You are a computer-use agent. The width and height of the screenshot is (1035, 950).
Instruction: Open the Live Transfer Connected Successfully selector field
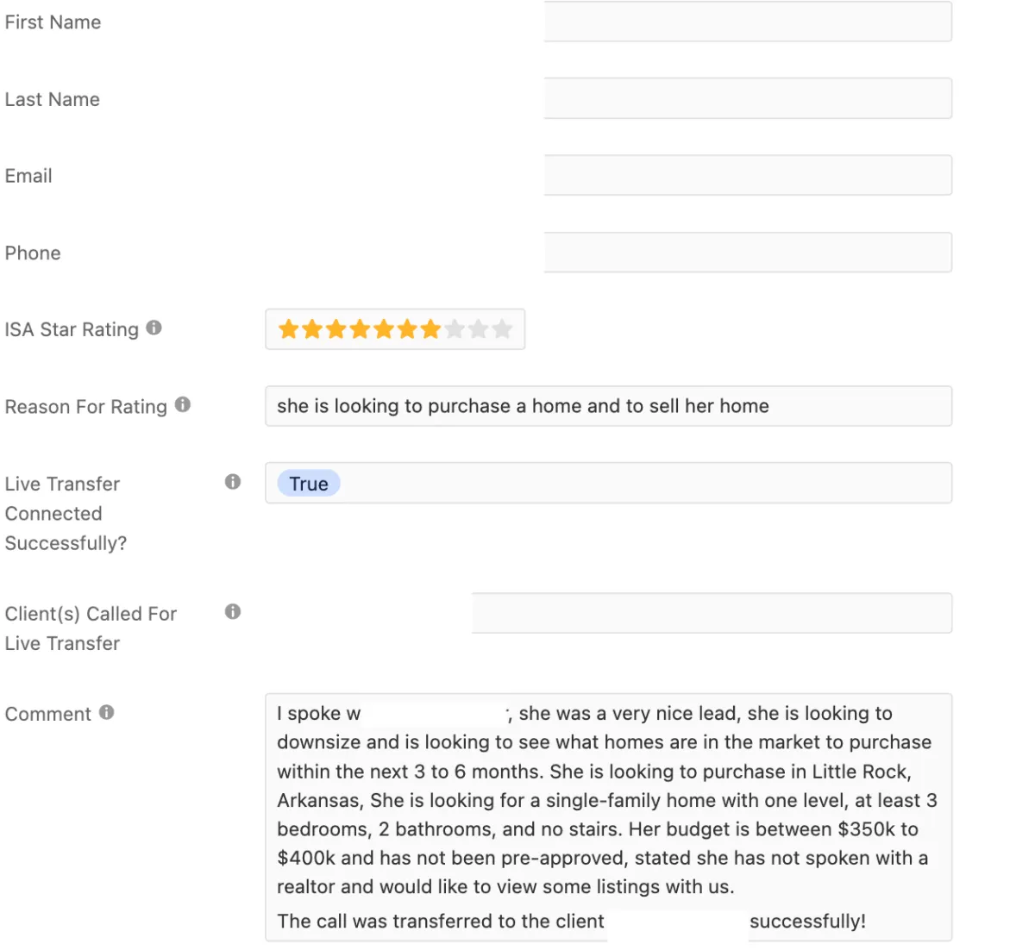click(609, 483)
